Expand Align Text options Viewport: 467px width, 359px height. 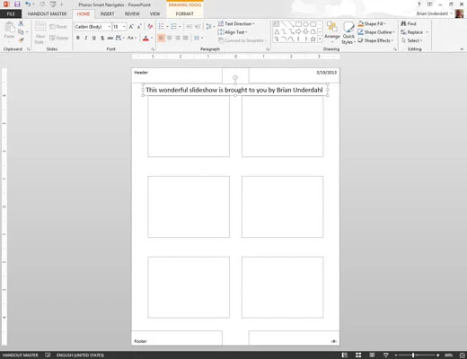[233, 32]
